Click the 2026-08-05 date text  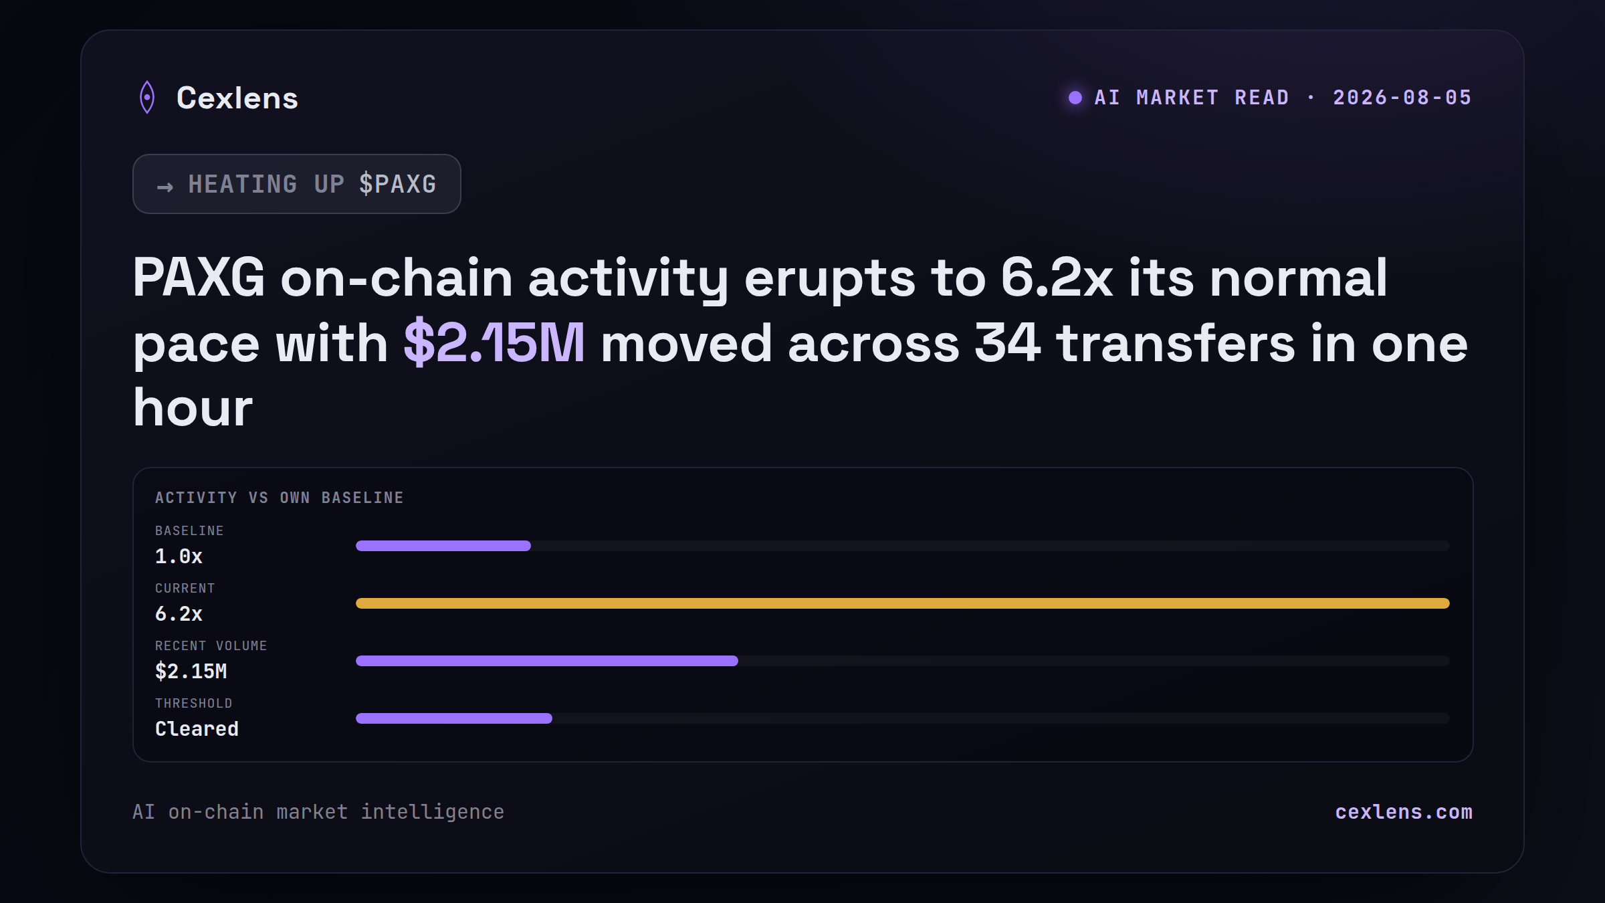click(1402, 98)
